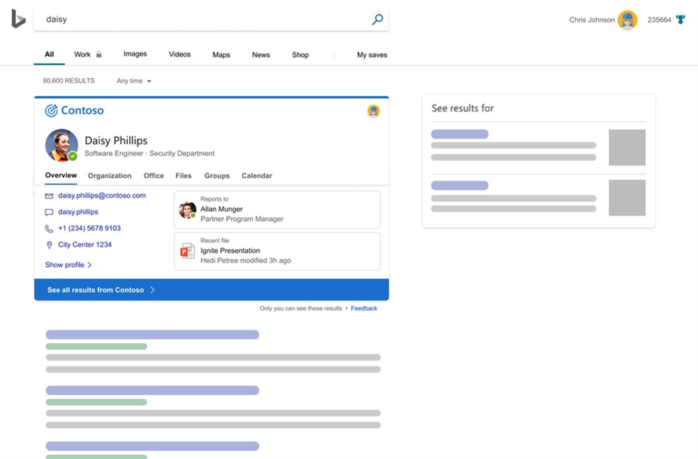Open Daisy Phillips profile photo
Image resolution: width=698 pixels, height=459 pixels.
61,145
